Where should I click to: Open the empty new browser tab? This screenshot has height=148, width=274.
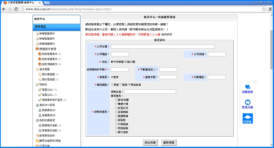coord(47,3)
